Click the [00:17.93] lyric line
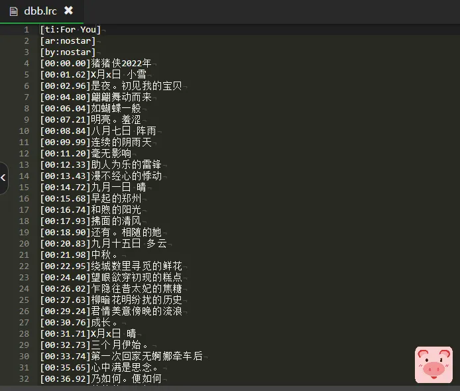Image resolution: width=460 pixels, height=391 pixels. coord(91,221)
